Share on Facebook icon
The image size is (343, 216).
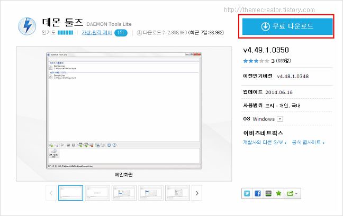point(258,193)
